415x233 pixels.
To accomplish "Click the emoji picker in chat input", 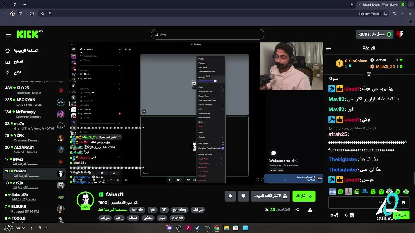I will (403, 203).
